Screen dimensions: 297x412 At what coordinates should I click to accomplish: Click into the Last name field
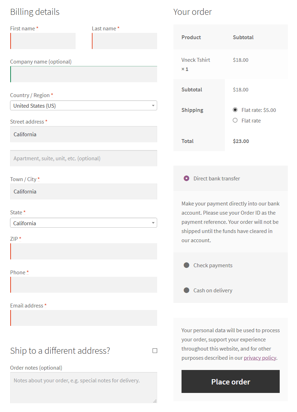(124, 41)
